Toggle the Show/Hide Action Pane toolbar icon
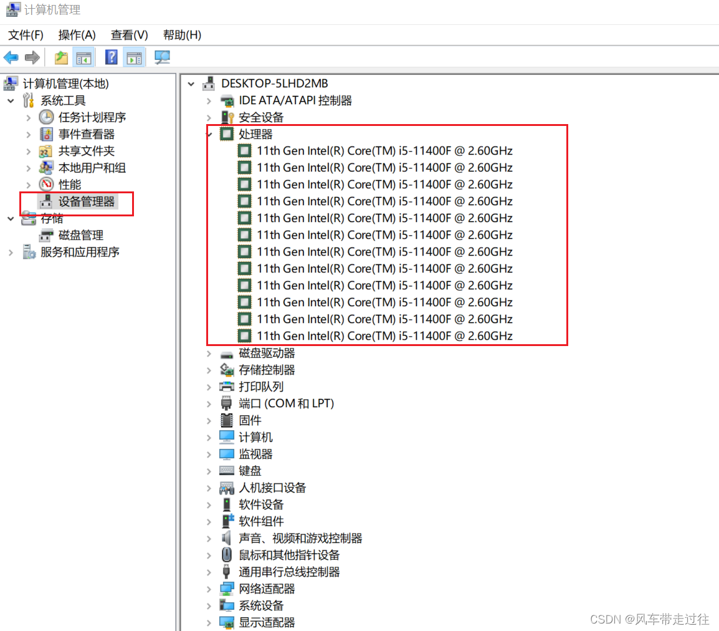 click(x=135, y=58)
